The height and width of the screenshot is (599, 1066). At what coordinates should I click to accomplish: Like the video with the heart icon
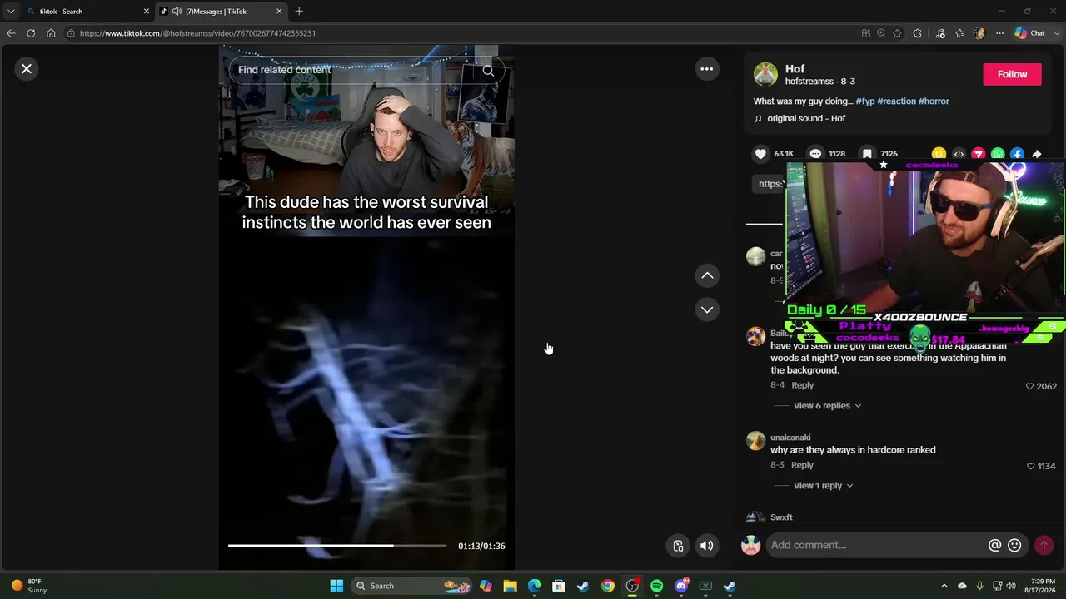(x=760, y=154)
